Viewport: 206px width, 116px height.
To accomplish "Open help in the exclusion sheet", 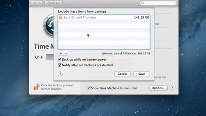I will pos(60,74).
